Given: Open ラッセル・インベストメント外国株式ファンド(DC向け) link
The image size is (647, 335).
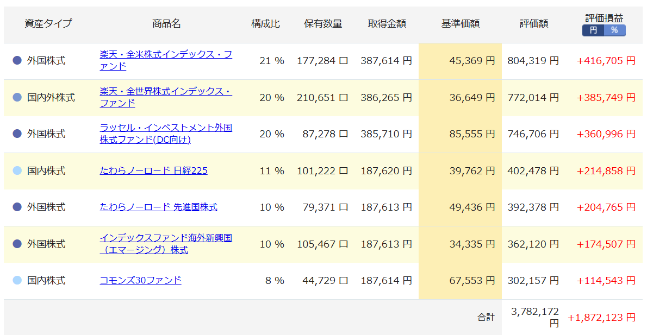Looking at the screenshot, I should 166,134.
